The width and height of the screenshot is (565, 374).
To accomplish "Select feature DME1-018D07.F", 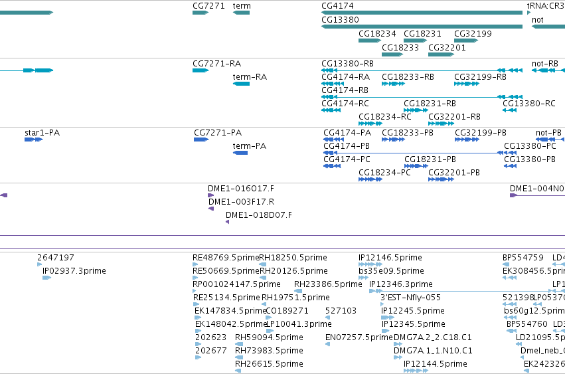I will [227, 222].
